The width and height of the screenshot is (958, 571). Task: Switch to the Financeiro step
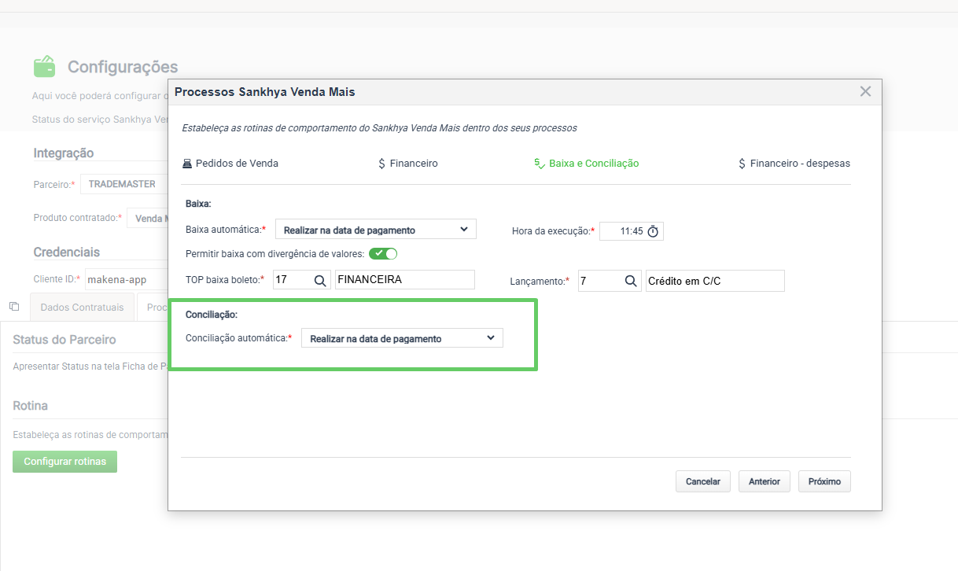point(407,164)
